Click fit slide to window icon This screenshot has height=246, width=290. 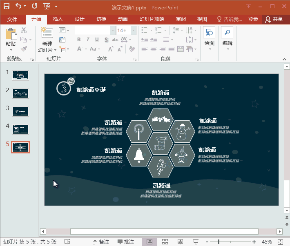pyautogui.click(x=280, y=242)
